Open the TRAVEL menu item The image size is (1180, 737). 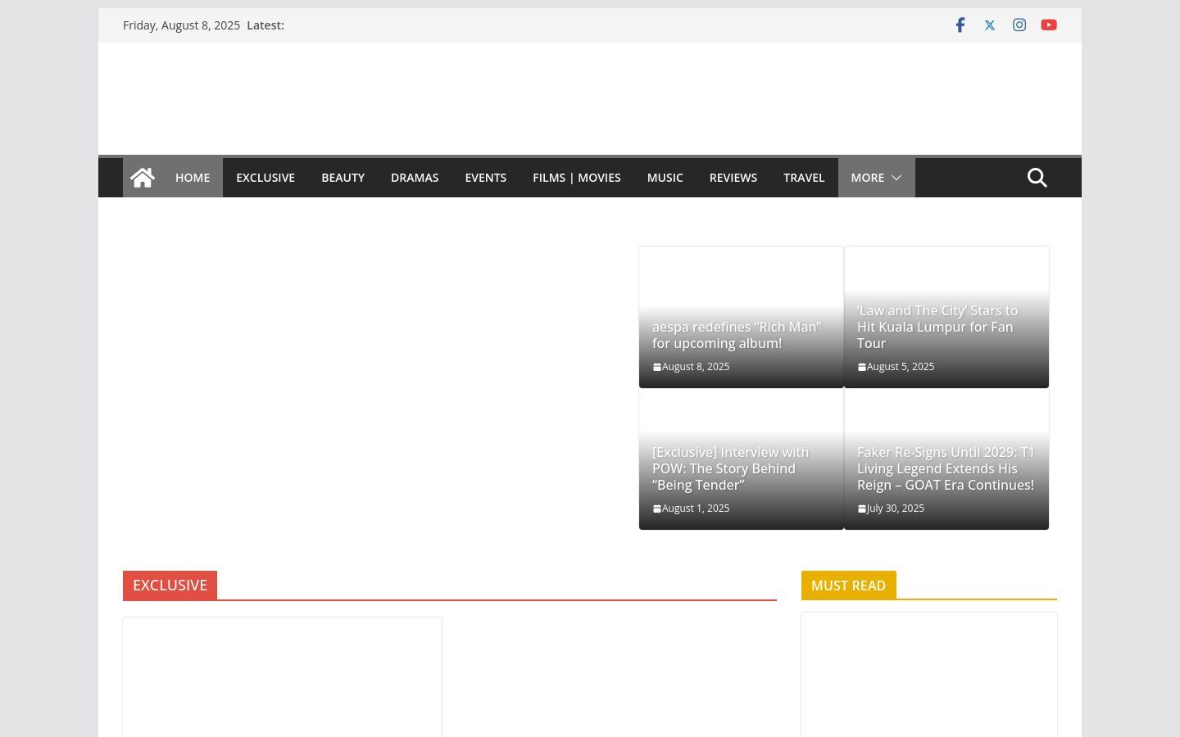coord(804,178)
